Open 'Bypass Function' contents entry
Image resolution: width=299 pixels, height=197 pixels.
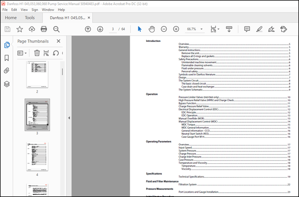[234, 103]
